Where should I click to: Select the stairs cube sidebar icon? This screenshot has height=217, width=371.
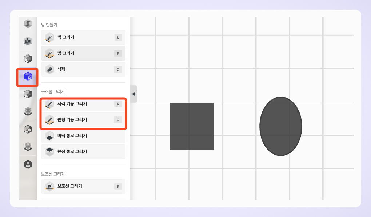(x=28, y=58)
